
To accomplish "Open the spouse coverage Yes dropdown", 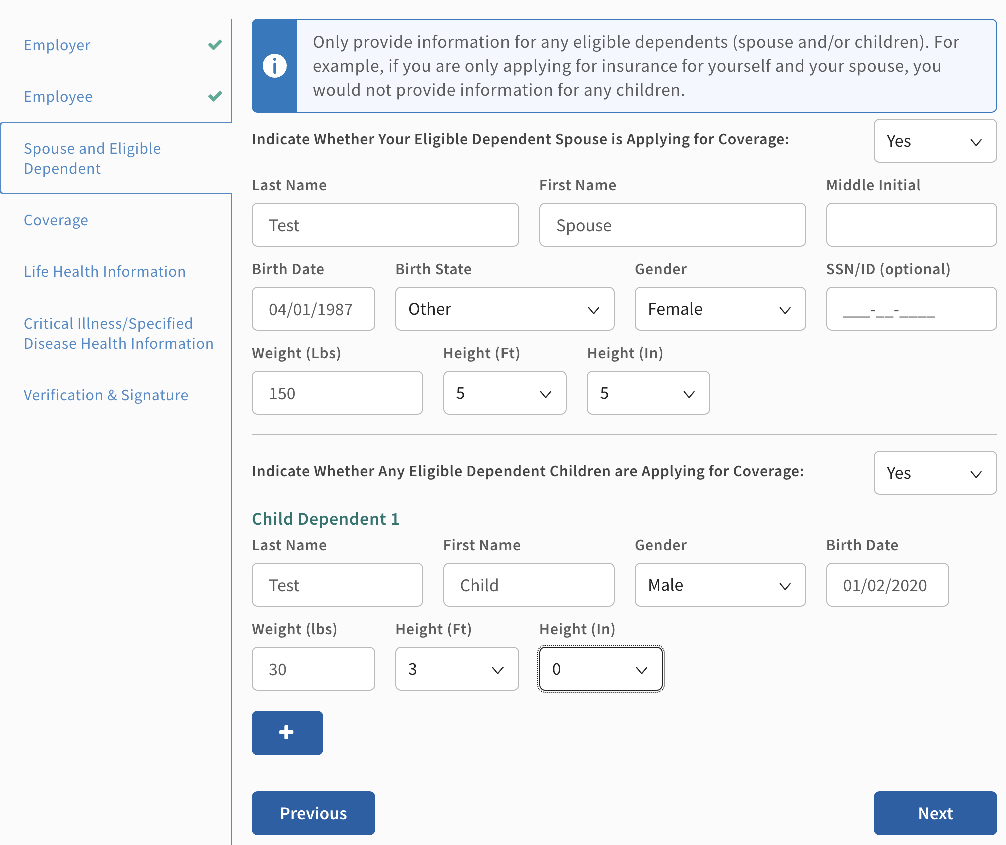I will (934, 141).
